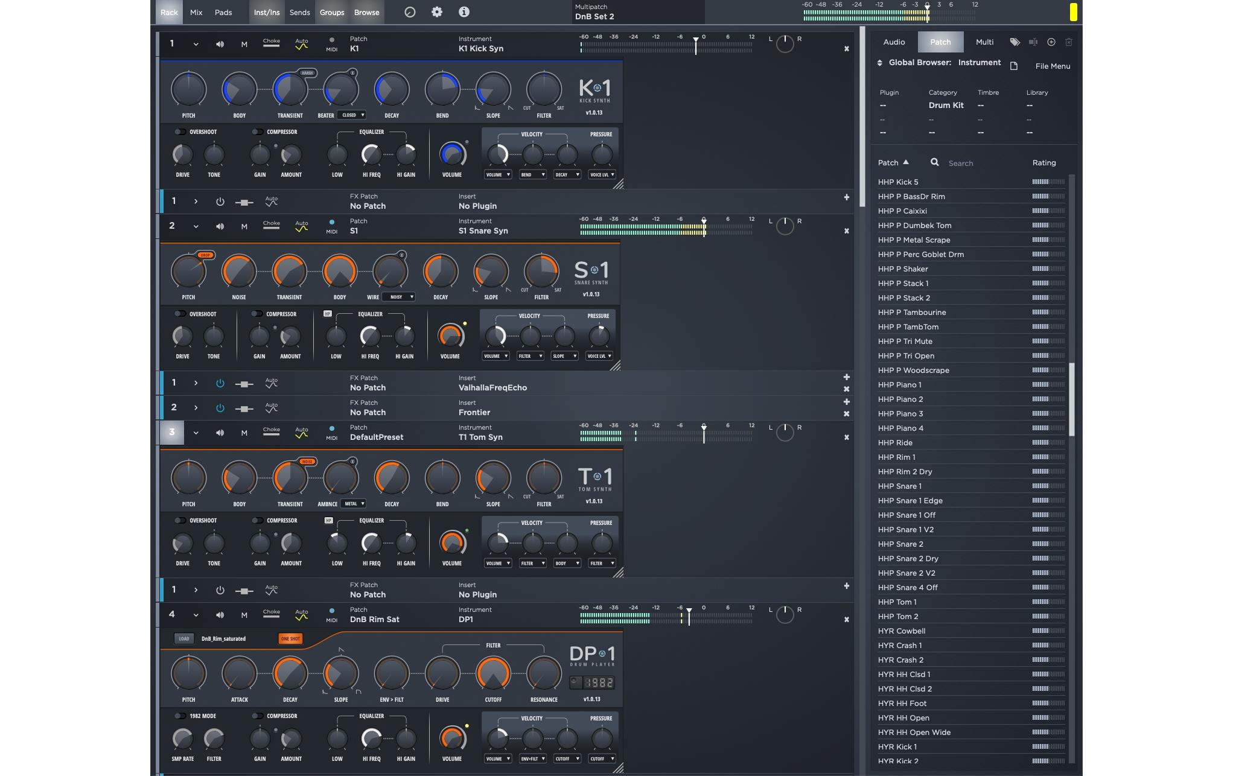1233x776 pixels.
Task: Click the LOAD button on DP1 drum player
Action: point(183,638)
